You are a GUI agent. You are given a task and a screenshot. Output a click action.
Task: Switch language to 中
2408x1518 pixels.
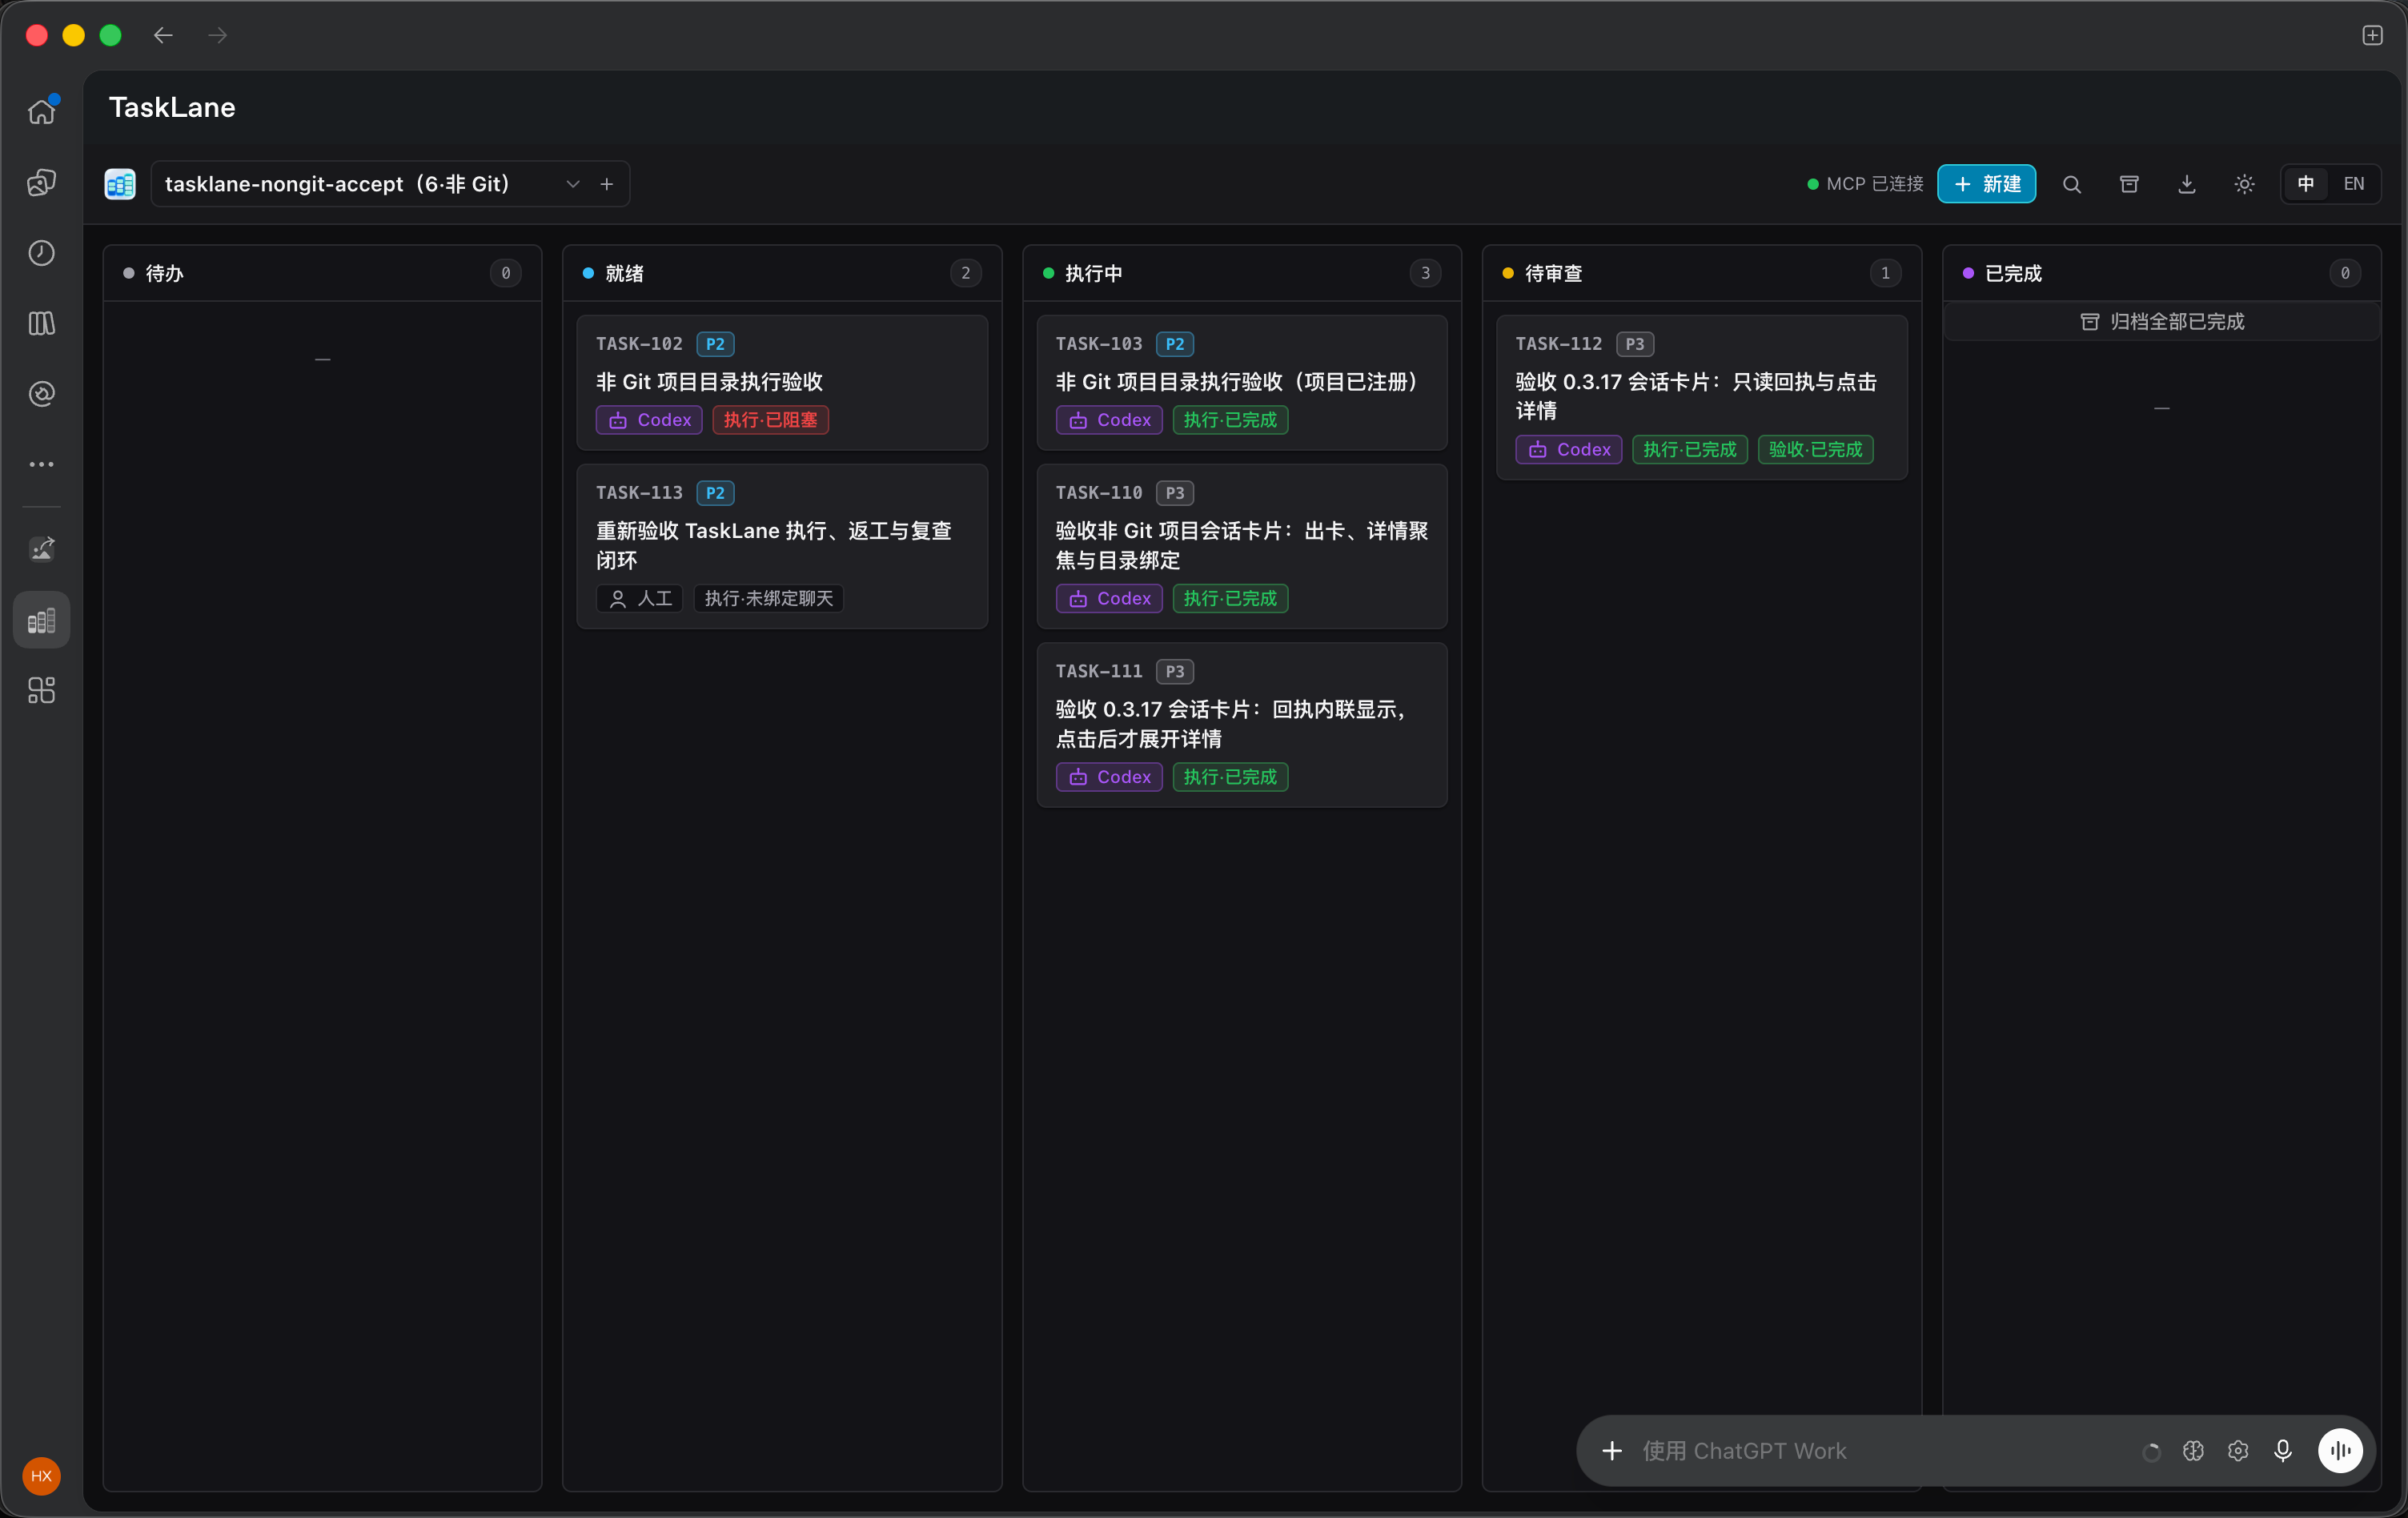pyautogui.click(x=2306, y=184)
